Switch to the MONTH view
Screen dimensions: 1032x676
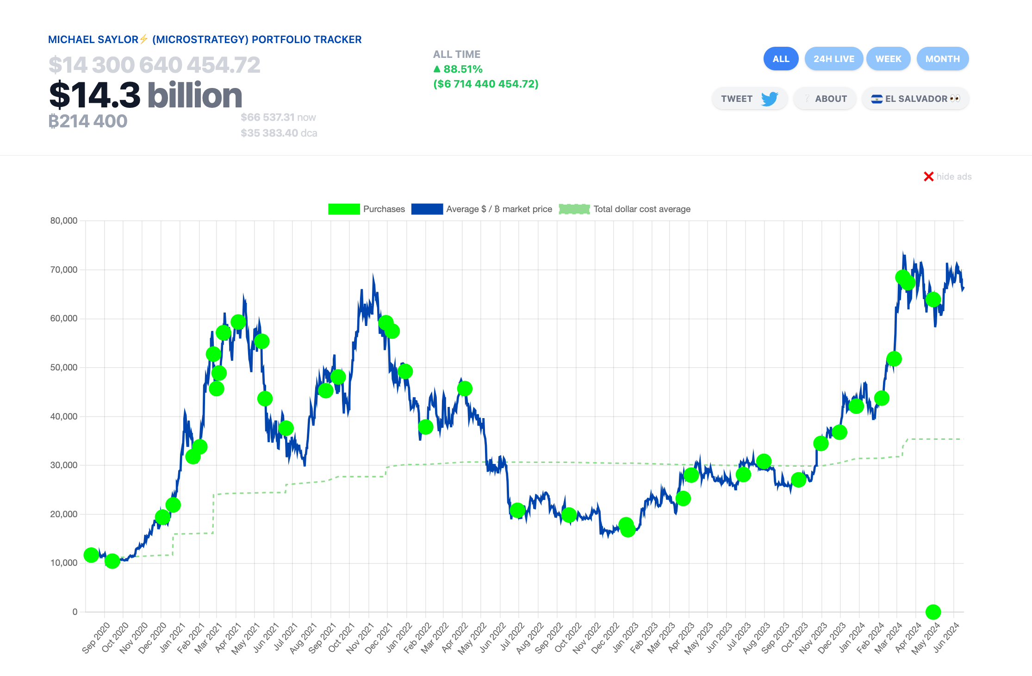point(942,58)
